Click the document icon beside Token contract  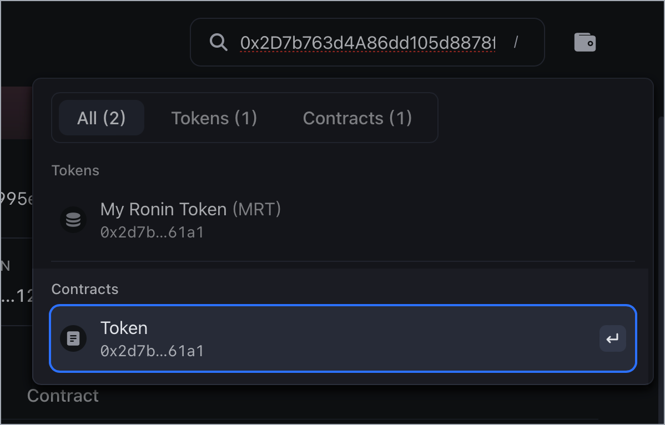[73, 338]
